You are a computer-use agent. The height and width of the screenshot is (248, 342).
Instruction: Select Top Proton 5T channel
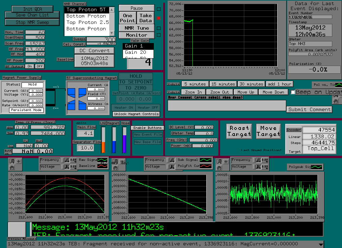point(87,10)
